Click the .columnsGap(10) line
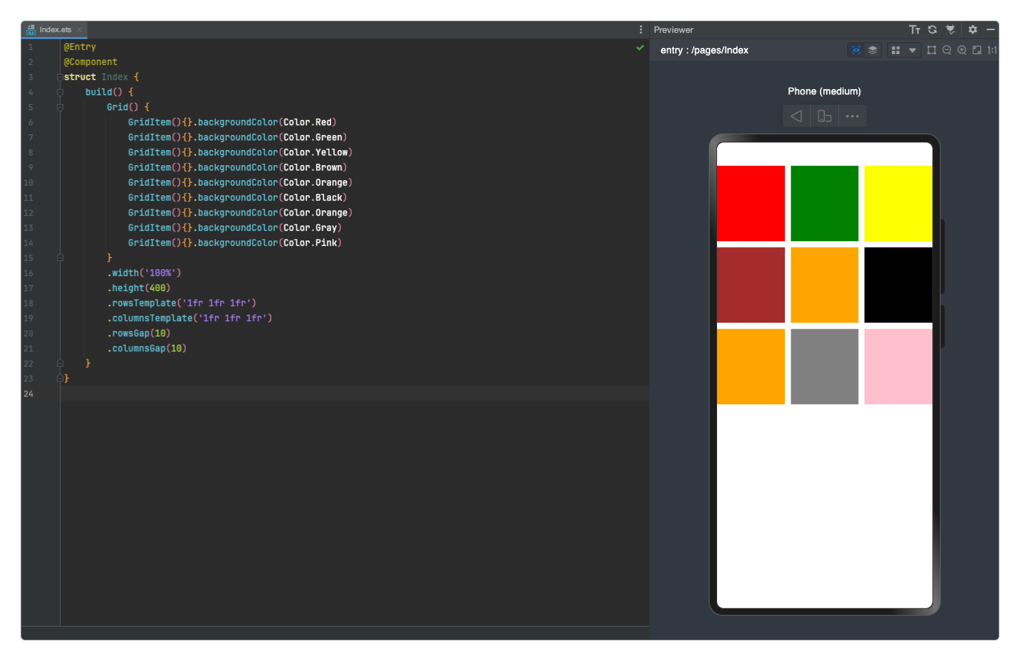This screenshot has height=661, width=1020. (x=147, y=349)
